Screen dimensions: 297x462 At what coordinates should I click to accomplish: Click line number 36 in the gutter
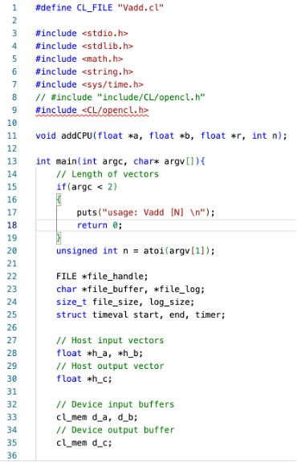(12, 456)
